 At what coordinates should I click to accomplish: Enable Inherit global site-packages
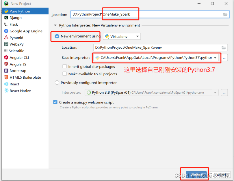click(64, 66)
